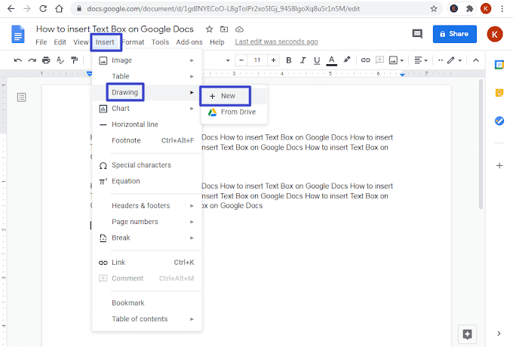Open comment history
Screen dimensions: 513x347
pyautogui.click(x=417, y=34)
